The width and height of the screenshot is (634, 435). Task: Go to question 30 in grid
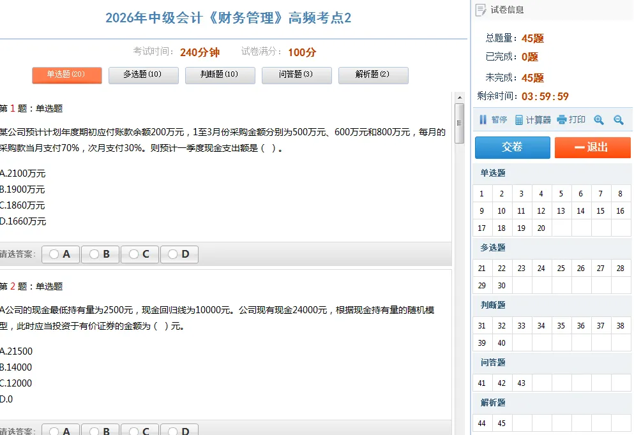[x=502, y=286]
